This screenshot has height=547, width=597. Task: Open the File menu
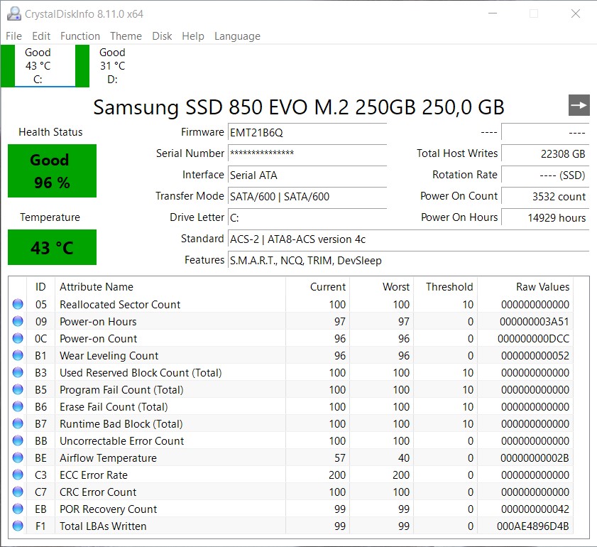click(13, 36)
